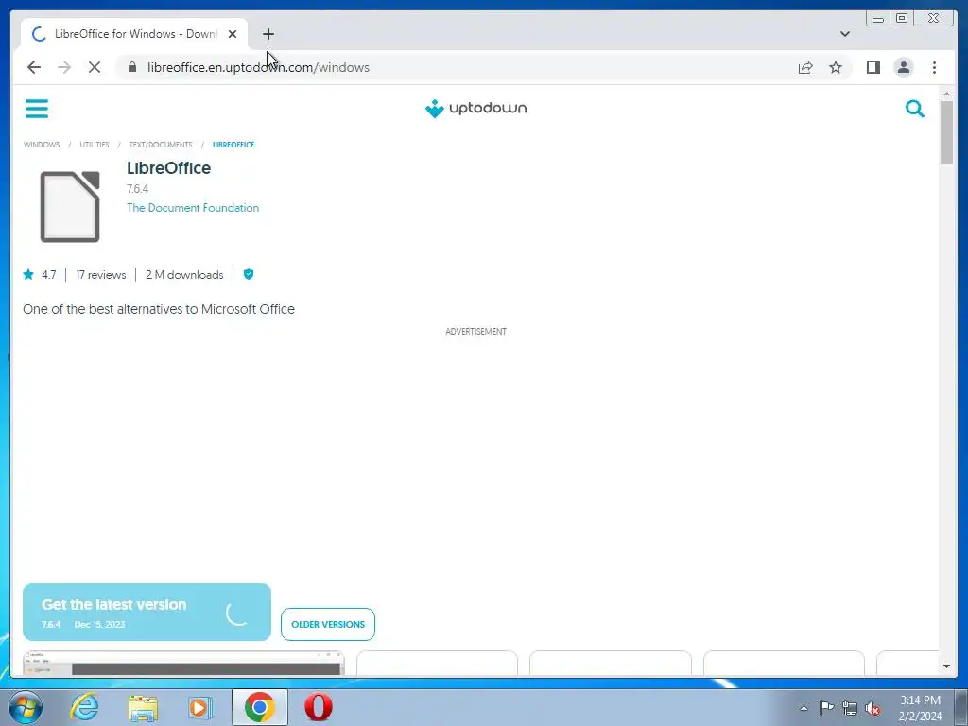Stop page loading with X button
The height and width of the screenshot is (726, 968).
click(x=95, y=67)
